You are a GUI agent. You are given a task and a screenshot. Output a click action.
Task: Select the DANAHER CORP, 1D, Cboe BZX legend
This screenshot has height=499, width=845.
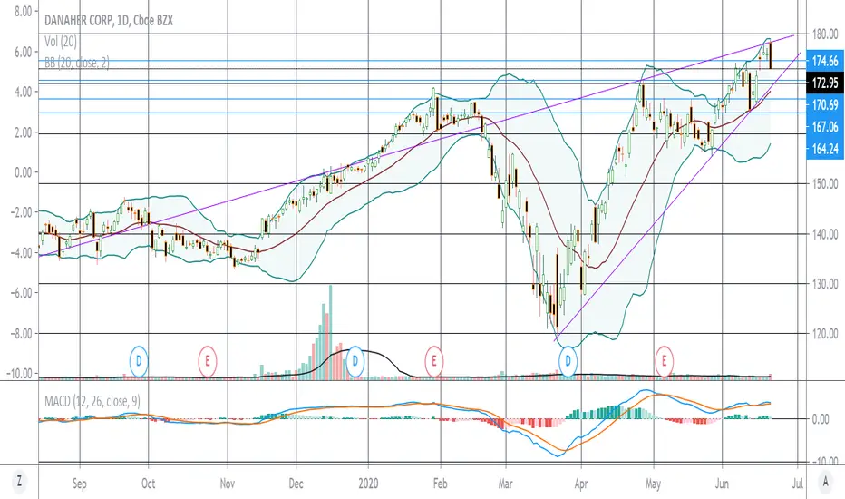tap(108, 21)
